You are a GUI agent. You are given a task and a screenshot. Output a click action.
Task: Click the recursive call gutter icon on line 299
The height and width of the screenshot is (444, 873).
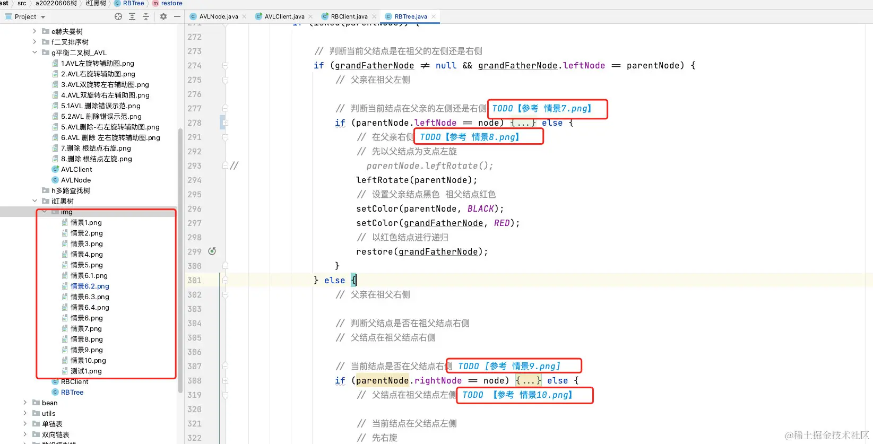(212, 251)
